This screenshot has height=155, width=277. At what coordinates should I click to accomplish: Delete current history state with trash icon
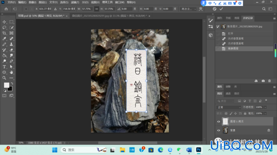click(270, 81)
